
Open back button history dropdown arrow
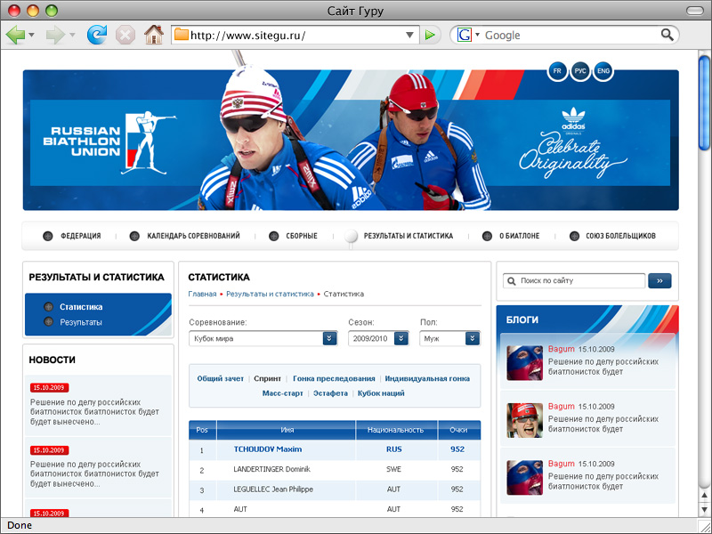tap(31, 35)
